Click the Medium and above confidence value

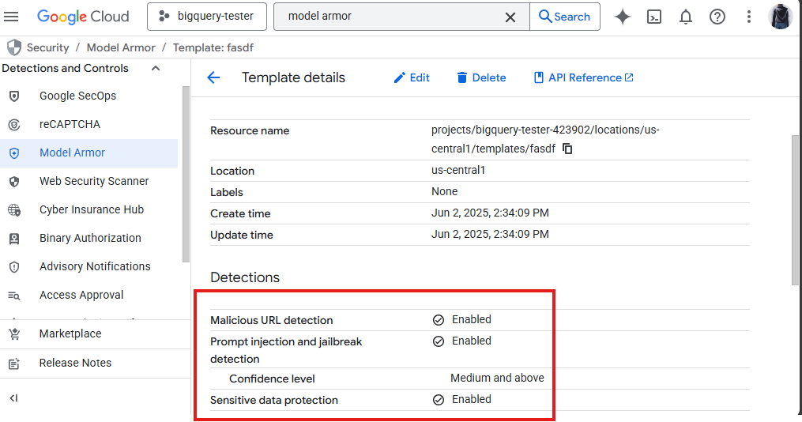tap(497, 378)
